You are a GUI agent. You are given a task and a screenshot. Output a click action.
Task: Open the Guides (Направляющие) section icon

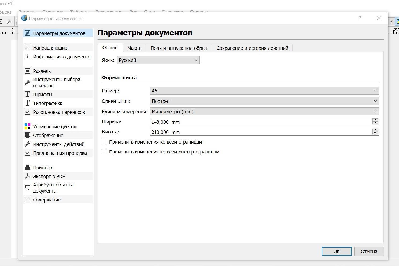click(x=27, y=48)
